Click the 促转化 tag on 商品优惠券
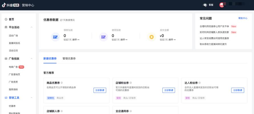Screen dimensions: 254x114 51,98
